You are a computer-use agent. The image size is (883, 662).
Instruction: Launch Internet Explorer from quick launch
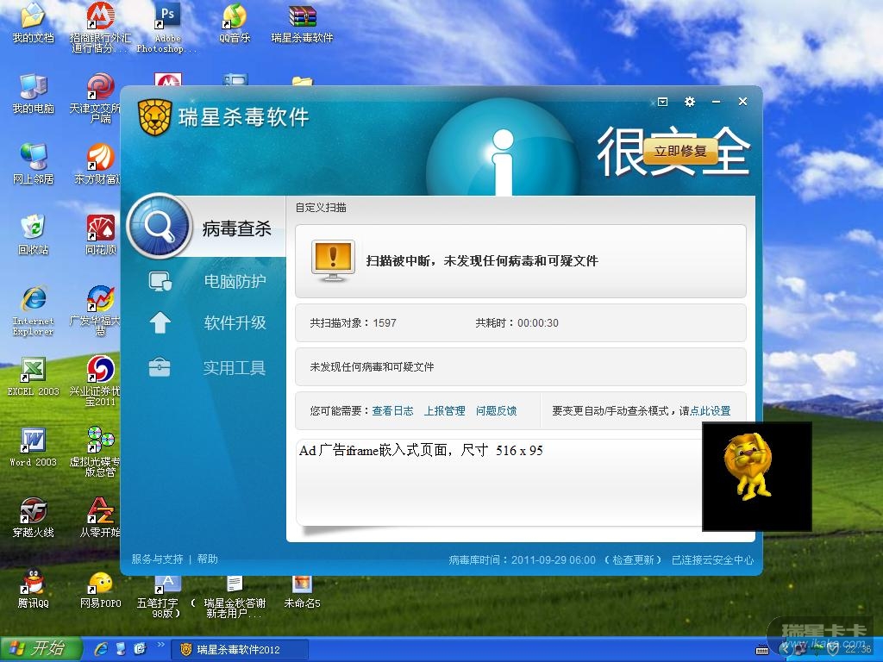[102, 649]
